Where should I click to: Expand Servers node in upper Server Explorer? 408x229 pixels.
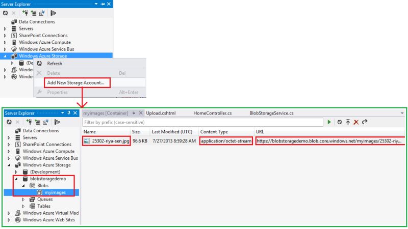[5, 28]
